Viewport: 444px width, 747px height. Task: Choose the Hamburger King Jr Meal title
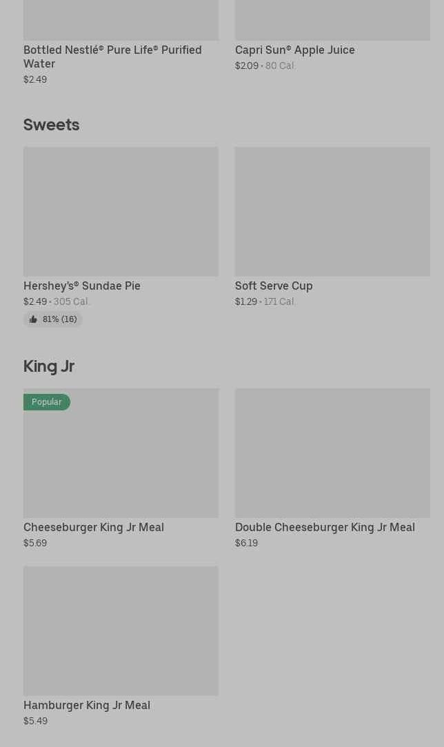[87, 705]
